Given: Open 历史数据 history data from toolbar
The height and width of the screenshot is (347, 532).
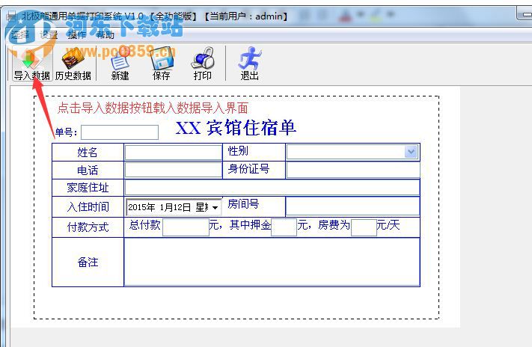Looking at the screenshot, I should point(73,64).
